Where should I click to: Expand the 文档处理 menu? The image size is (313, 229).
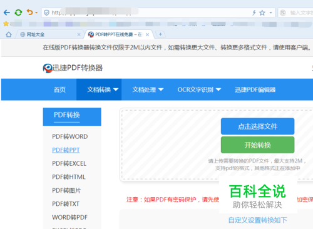(x=148, y=89)
